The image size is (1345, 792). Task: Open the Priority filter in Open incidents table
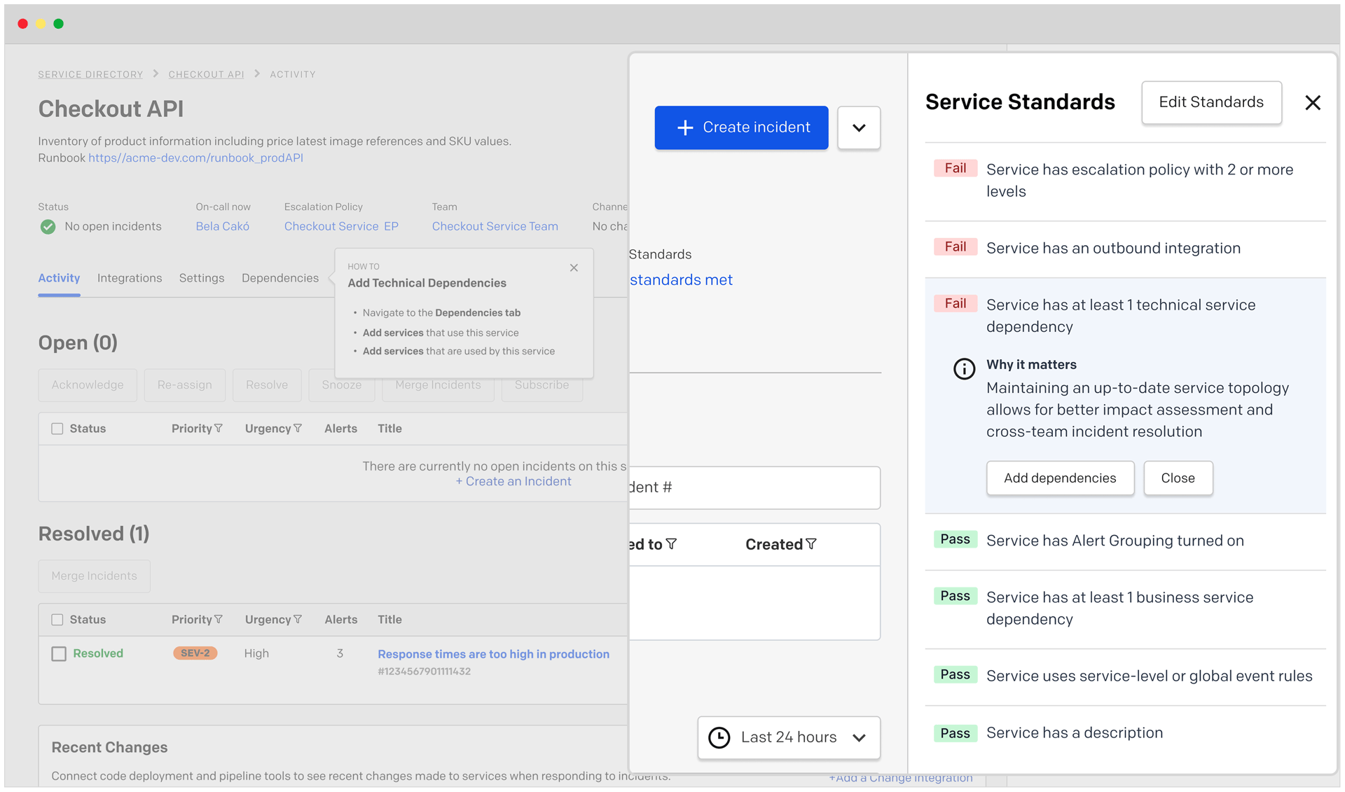[219, 428]
